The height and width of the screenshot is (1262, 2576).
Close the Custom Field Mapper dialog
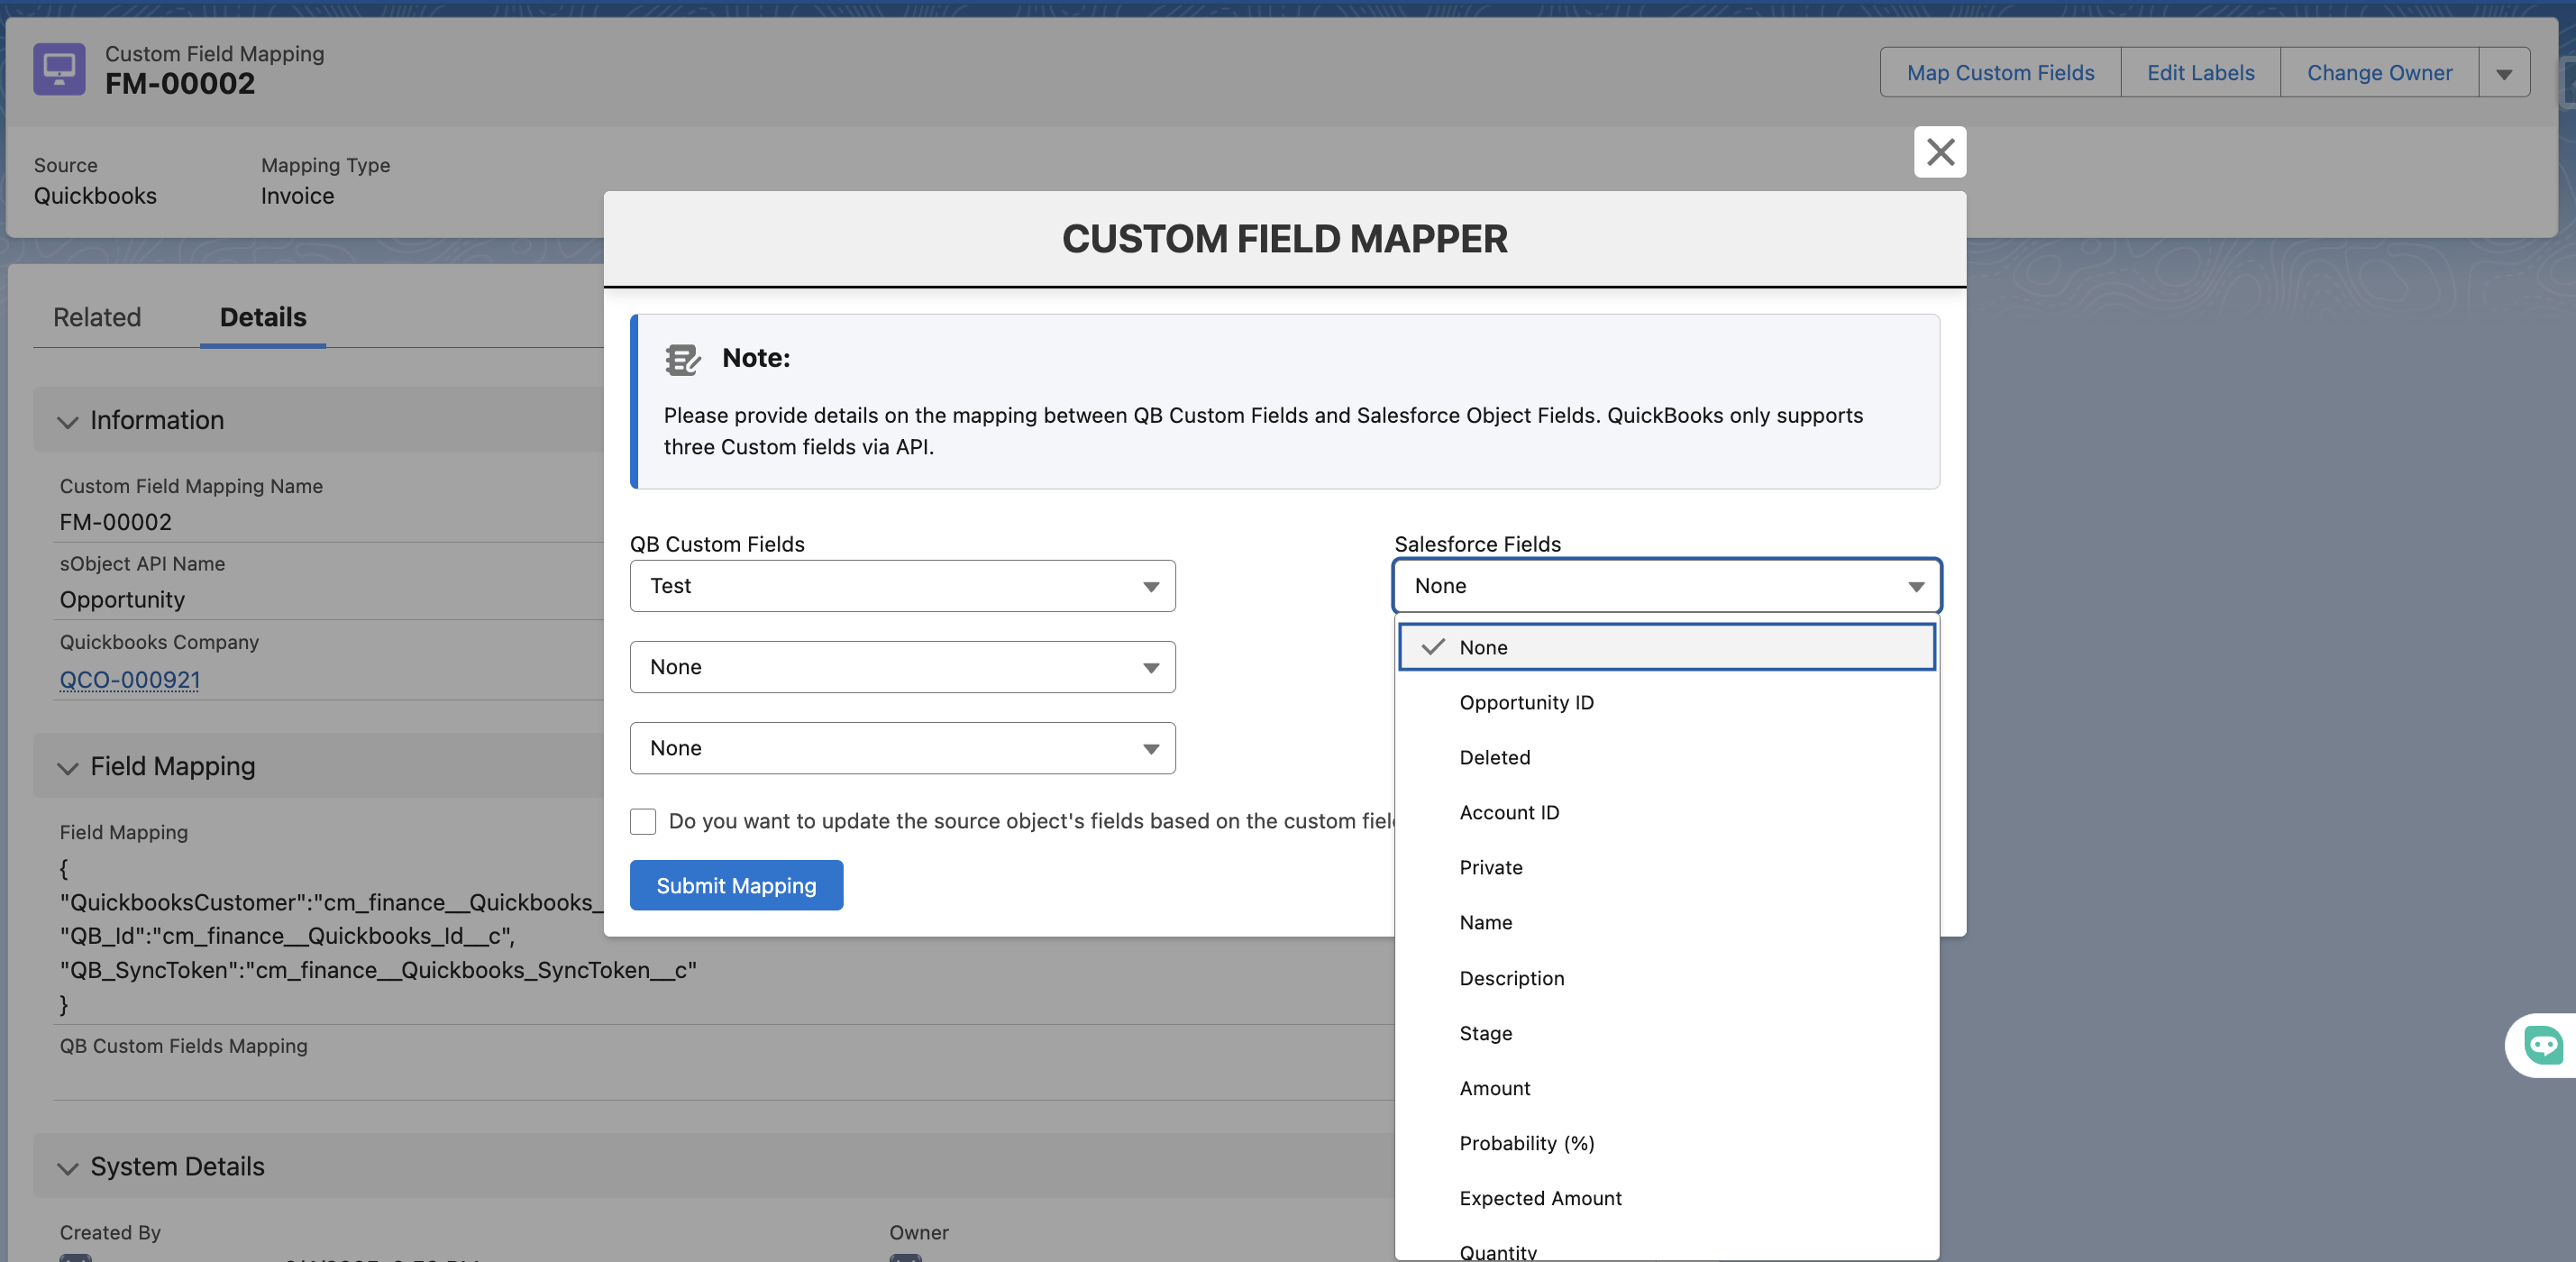1940,152
